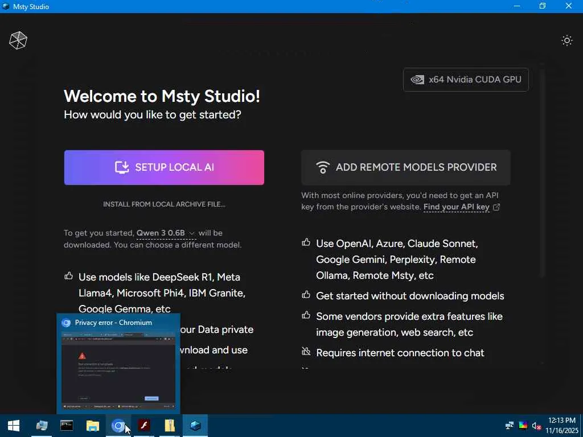The image size is (583, 437).
Task: Open the computer icon next to Start
Action: (41, 426)
